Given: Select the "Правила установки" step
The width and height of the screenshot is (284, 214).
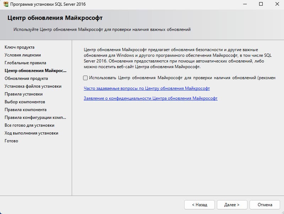Looking at the screenshot, I should (23, 94).
